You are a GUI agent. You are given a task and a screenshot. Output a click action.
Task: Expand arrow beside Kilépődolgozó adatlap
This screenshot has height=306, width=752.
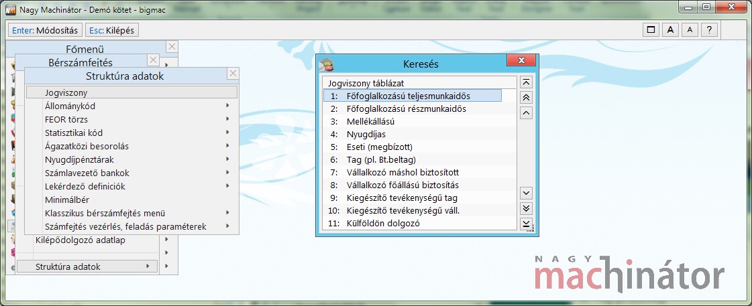pos(167,240)
